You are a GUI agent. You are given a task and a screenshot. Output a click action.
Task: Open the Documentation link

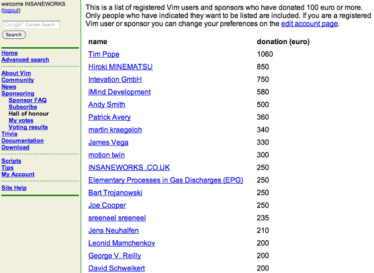pyautogui.click(x=23, y=140)
